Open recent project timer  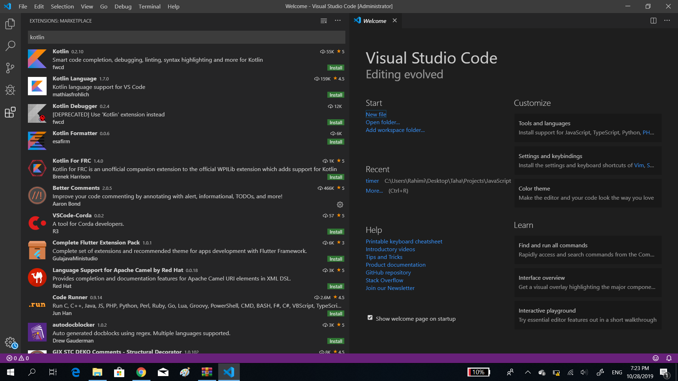pos(372,181)
